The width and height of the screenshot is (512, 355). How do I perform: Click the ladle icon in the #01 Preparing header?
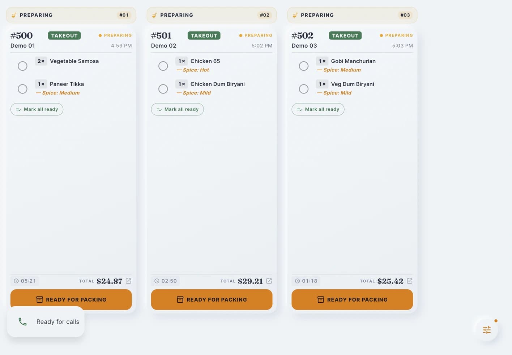14,15
